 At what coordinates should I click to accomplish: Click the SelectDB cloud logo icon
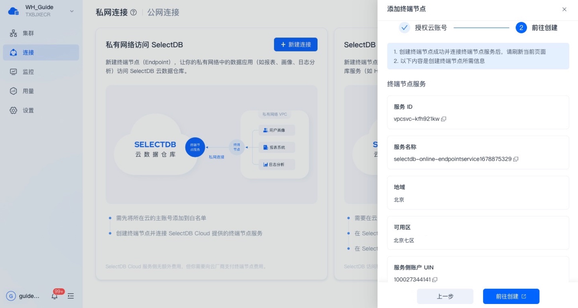(x=13, y=11)
